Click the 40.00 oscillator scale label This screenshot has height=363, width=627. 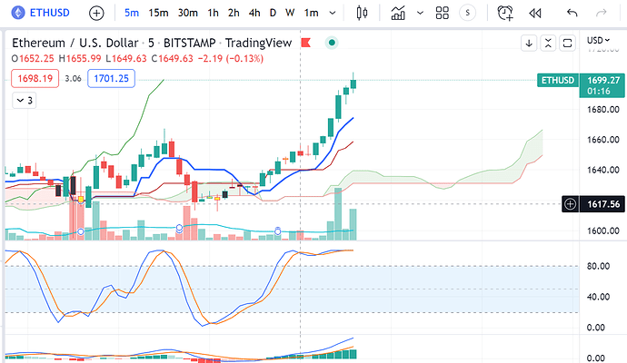[598, 297]
